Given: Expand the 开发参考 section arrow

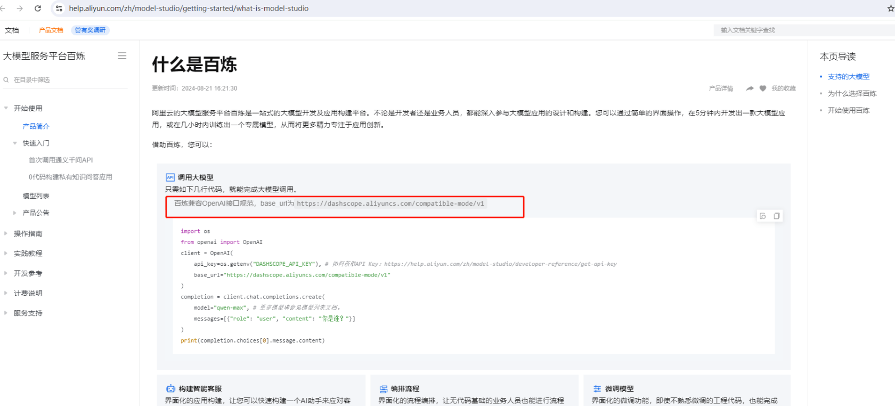Looking at the screenshot, I should pyautogui.click(x=6, y=273).
